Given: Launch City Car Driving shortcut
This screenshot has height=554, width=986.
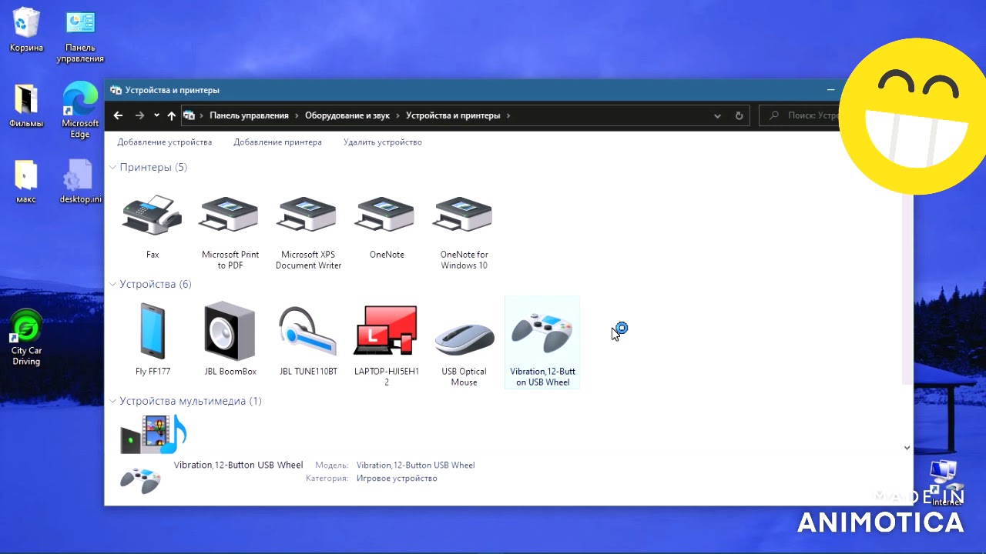Looking at the screenshot, I should pyautogui.click(x=26, y=337).
